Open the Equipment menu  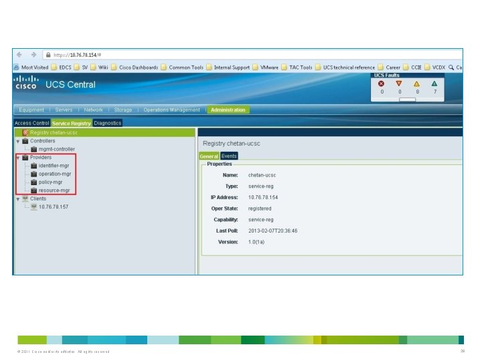(31, 110)
